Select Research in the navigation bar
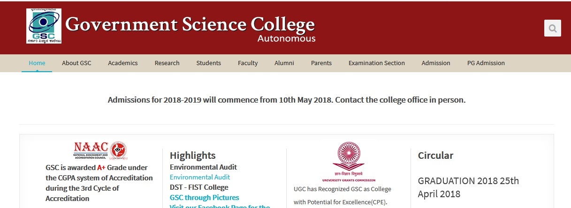 tap(167, 63)
